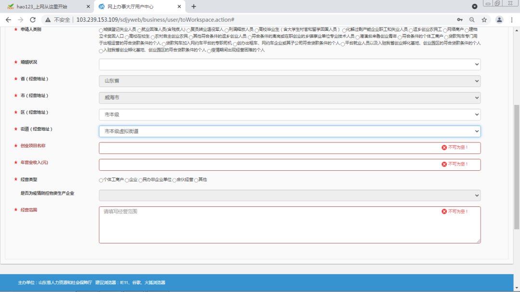Screen dimensions: 520x292
Task: Select the 企业 business type radio
Action: (127, 180)
